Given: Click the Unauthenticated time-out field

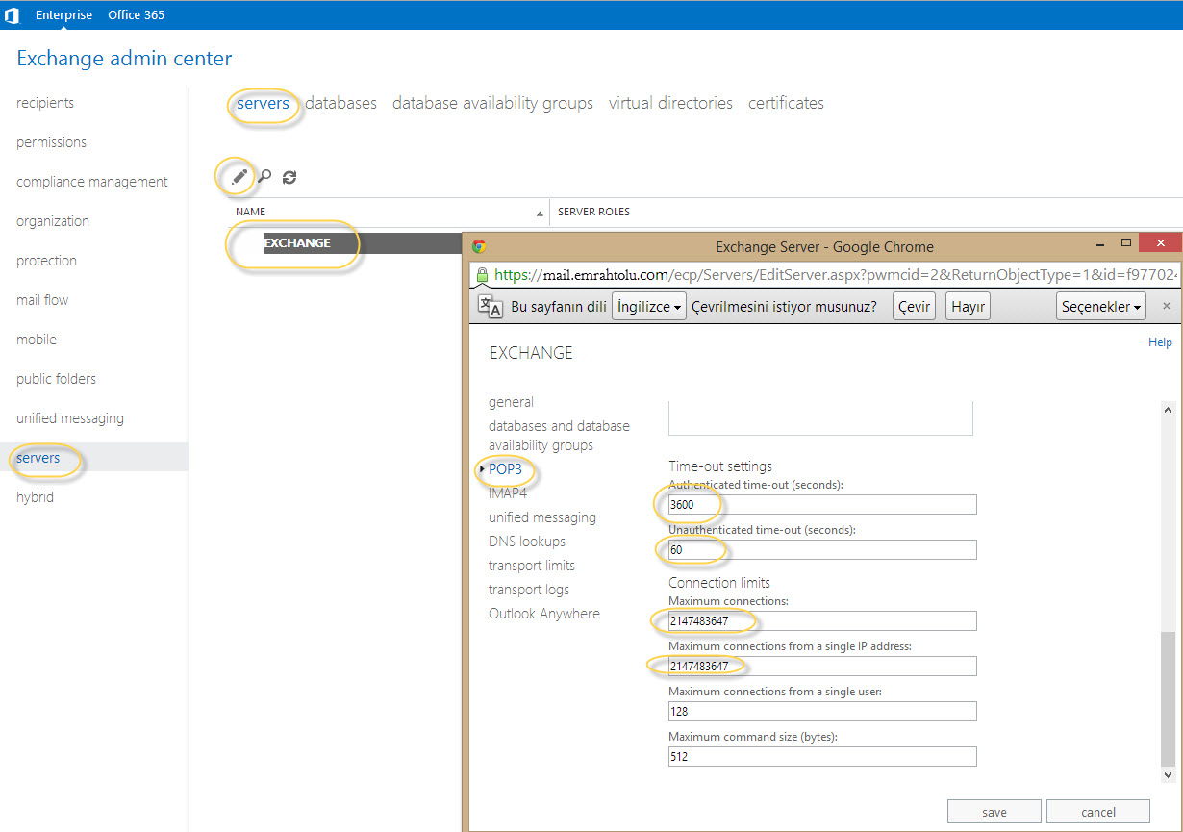Looking at the screenshot, I should point(822,549).
